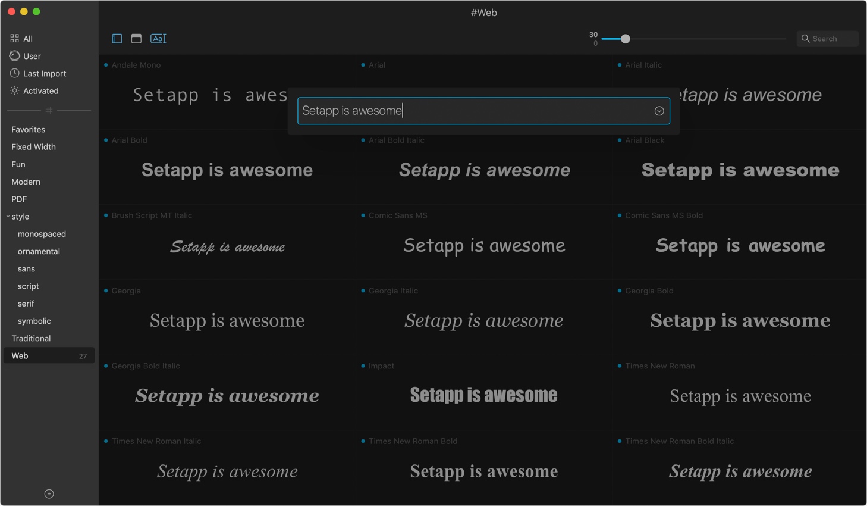Click in the preview text input field
Image resolution: width=867 pixels, height=506 pixels.
pyautogui.click(x=483, y=111)
